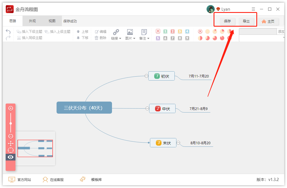Apply priority 9 gray icon
This screenshot has height=188, width=287.
(187, 38)
